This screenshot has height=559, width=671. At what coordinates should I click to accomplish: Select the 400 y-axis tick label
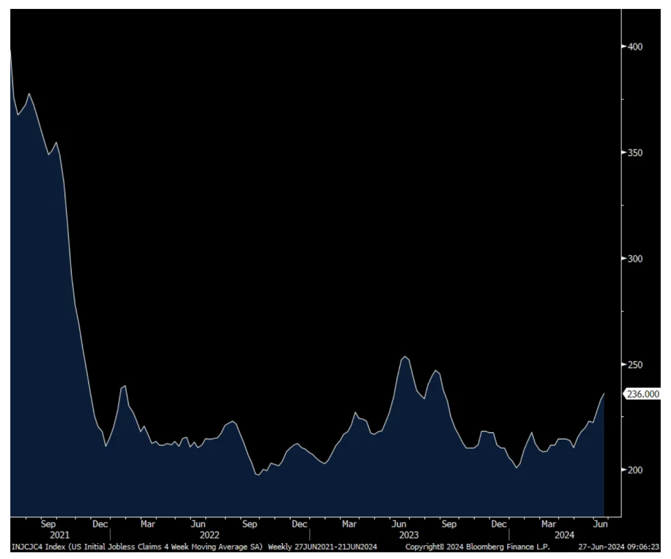point(635,46)
